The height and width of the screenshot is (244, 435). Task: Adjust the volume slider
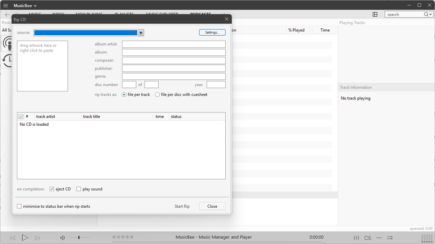(x=79, y=237)
